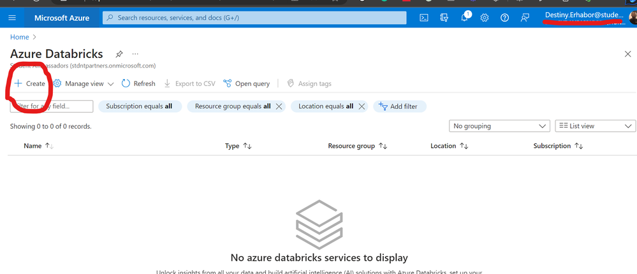The width and height of the screenshot is (637, 274).
Task: Open the Directories and subscriptions filter icon
Action: 444,18
